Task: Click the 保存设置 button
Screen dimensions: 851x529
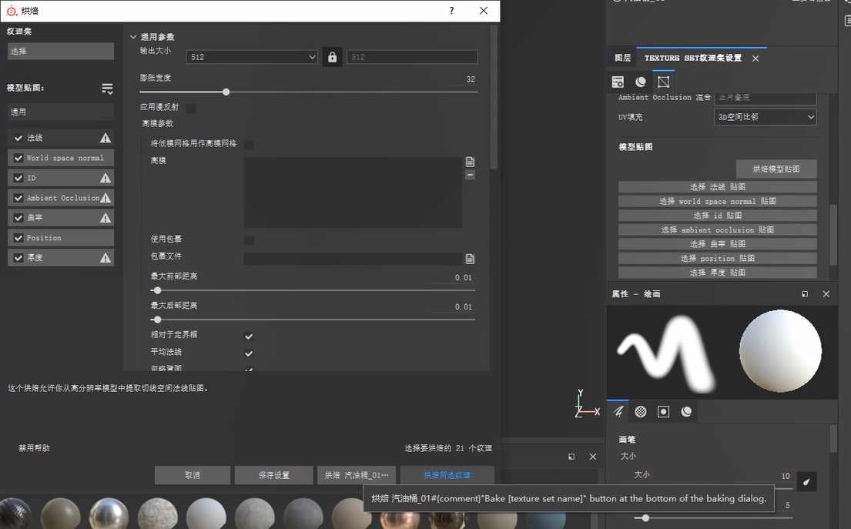Action: [x=273, y=475]
